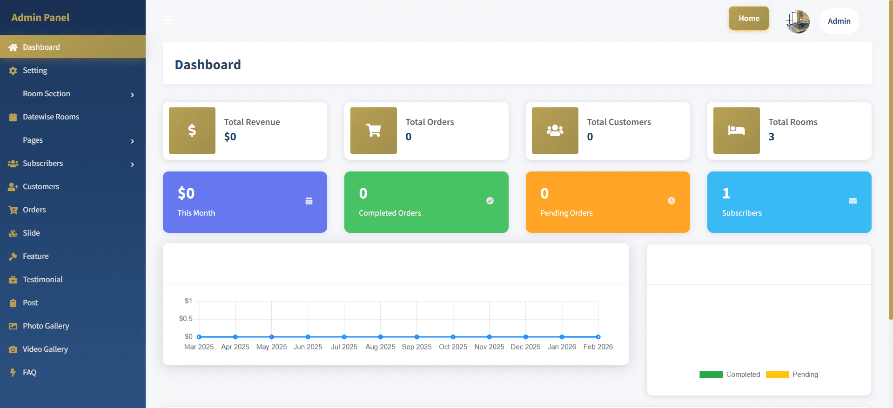
Task: Open the blue Subscribers stats card
Action: (789, 202)
